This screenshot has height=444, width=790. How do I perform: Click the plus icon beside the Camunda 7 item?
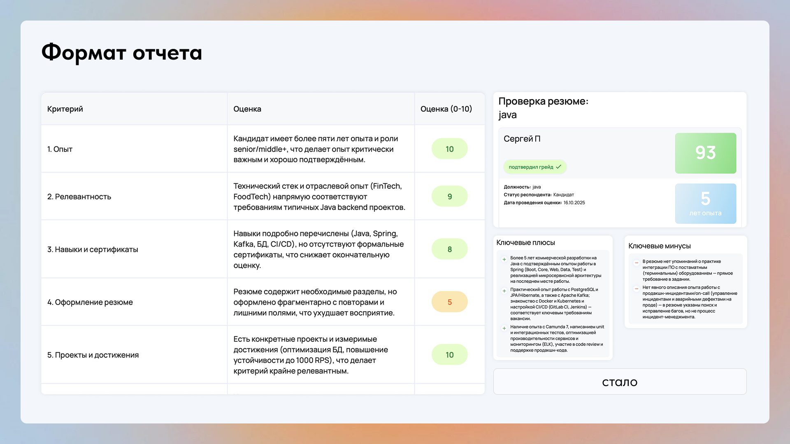pyautogui.click(x=504, y=328)
